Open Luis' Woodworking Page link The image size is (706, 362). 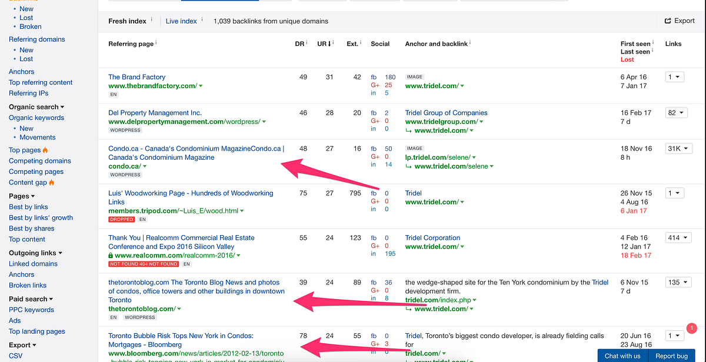coord(191,197)
